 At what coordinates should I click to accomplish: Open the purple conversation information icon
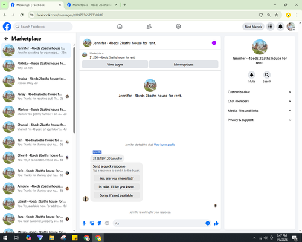(214, 43)
